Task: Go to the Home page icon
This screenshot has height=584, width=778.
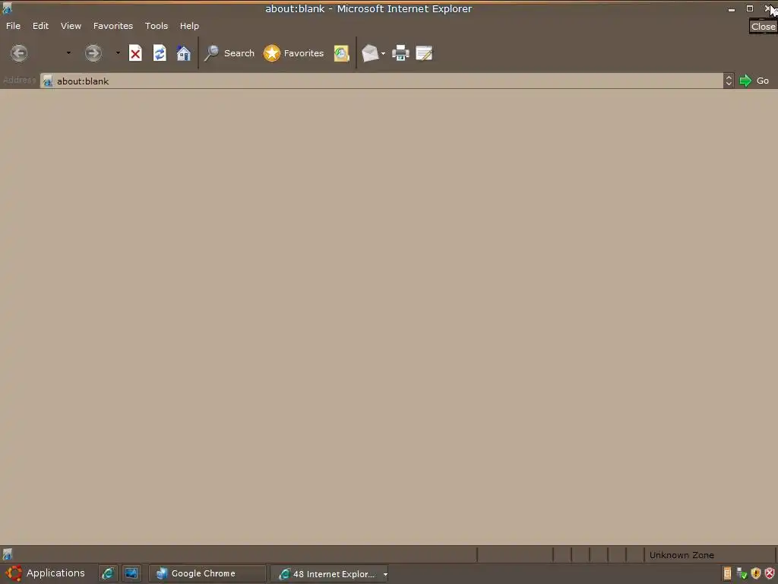Action: click(x=184, y=53)
